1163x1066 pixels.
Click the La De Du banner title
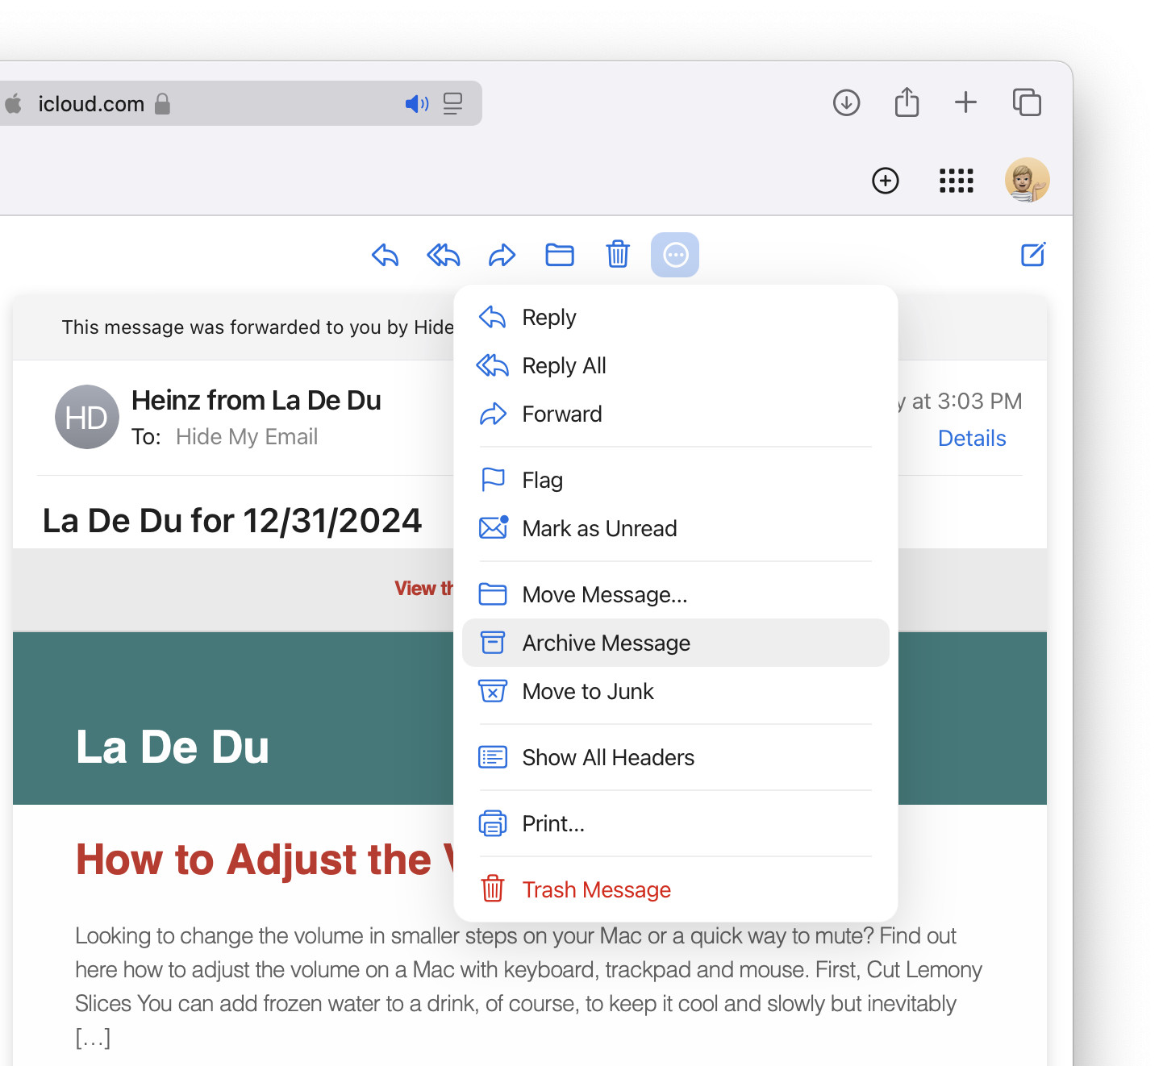point(173,747)
